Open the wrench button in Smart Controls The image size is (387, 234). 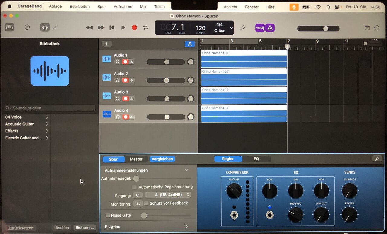(x=377, y=159)
